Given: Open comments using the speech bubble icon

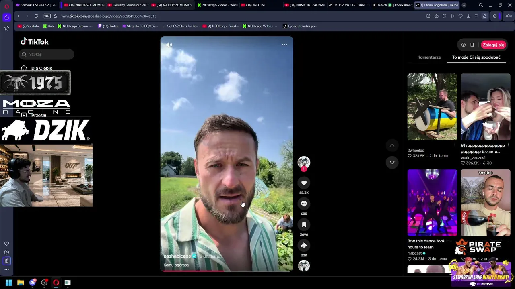Looking at the screenshot, I should click(304, 204).
